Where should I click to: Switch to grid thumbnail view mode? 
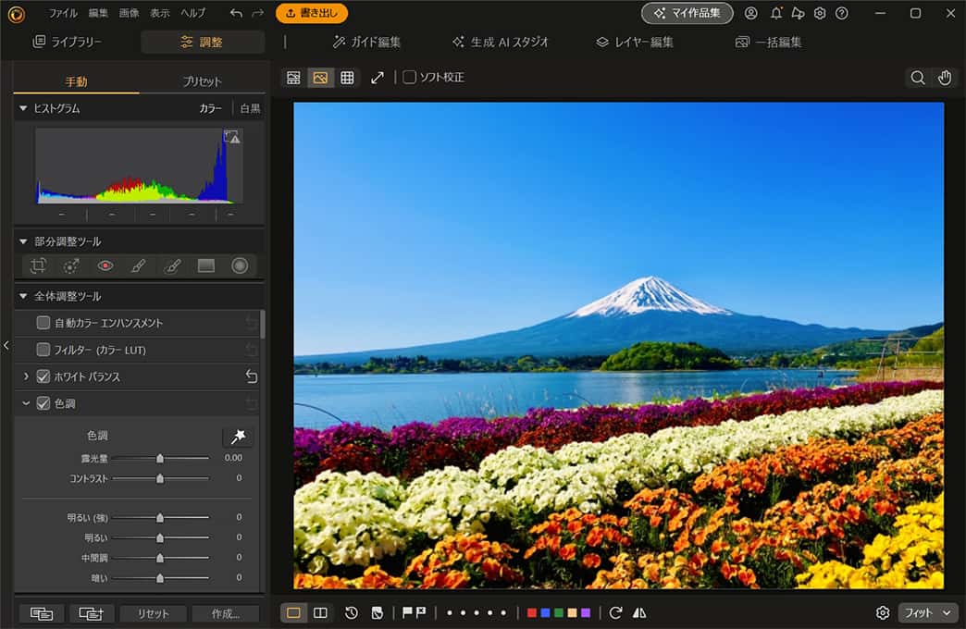[x=347, y=78]
